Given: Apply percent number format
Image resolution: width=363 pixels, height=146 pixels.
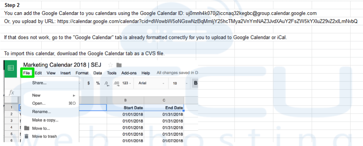Looking at the screenshot, I should click(x=98, y=83).
